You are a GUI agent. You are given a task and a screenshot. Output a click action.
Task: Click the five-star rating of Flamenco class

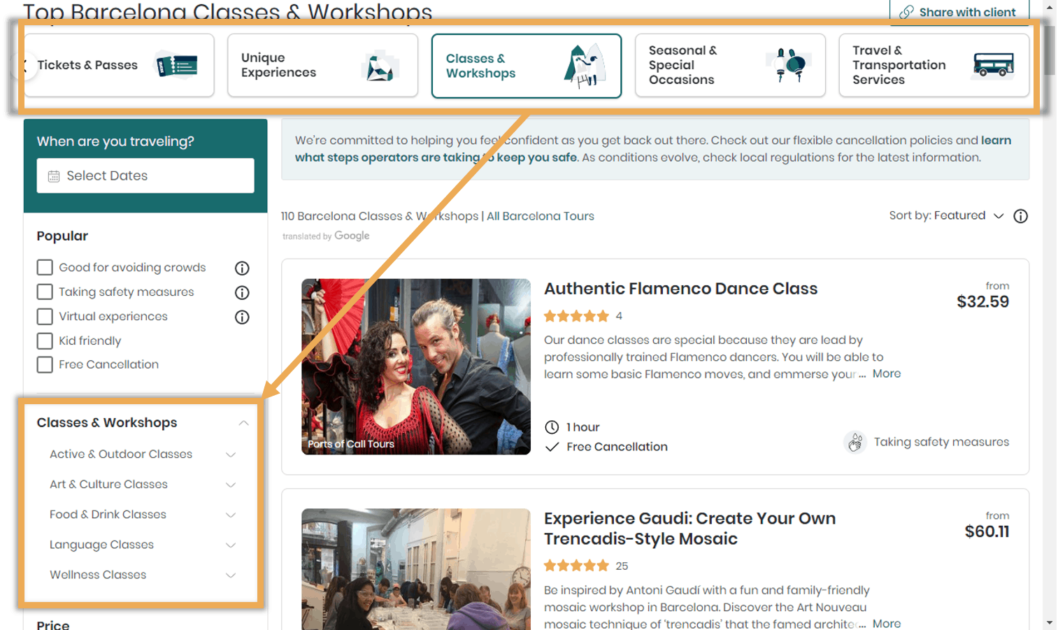[576, 316]
